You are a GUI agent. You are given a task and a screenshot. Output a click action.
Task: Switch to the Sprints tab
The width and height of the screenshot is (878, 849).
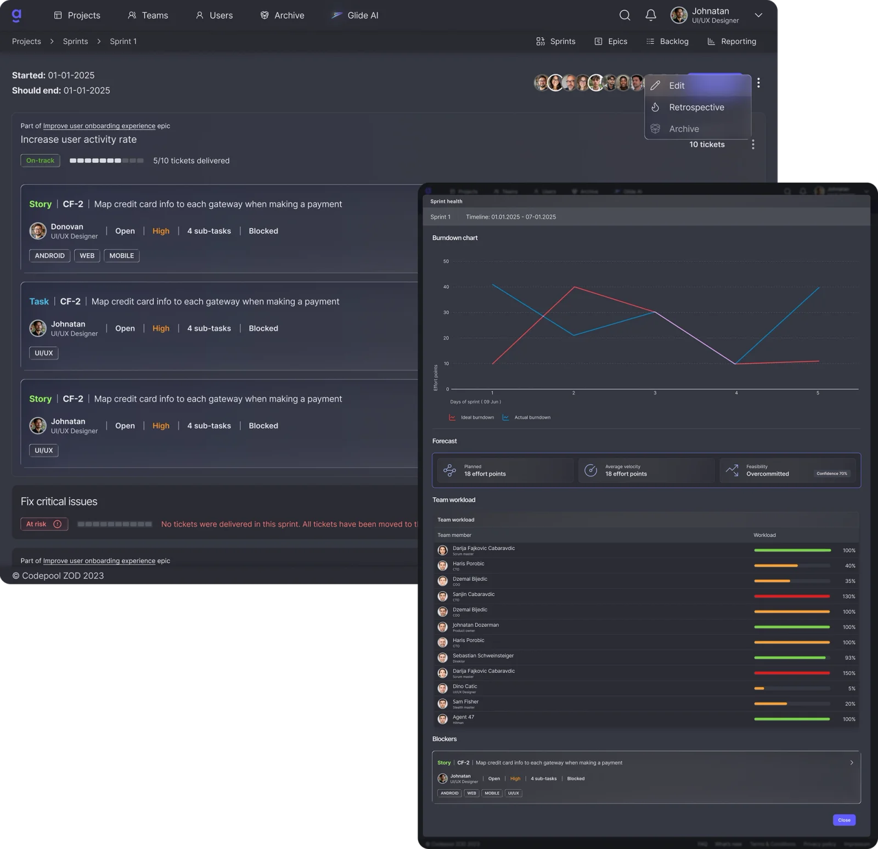click(x=555, y=41)
